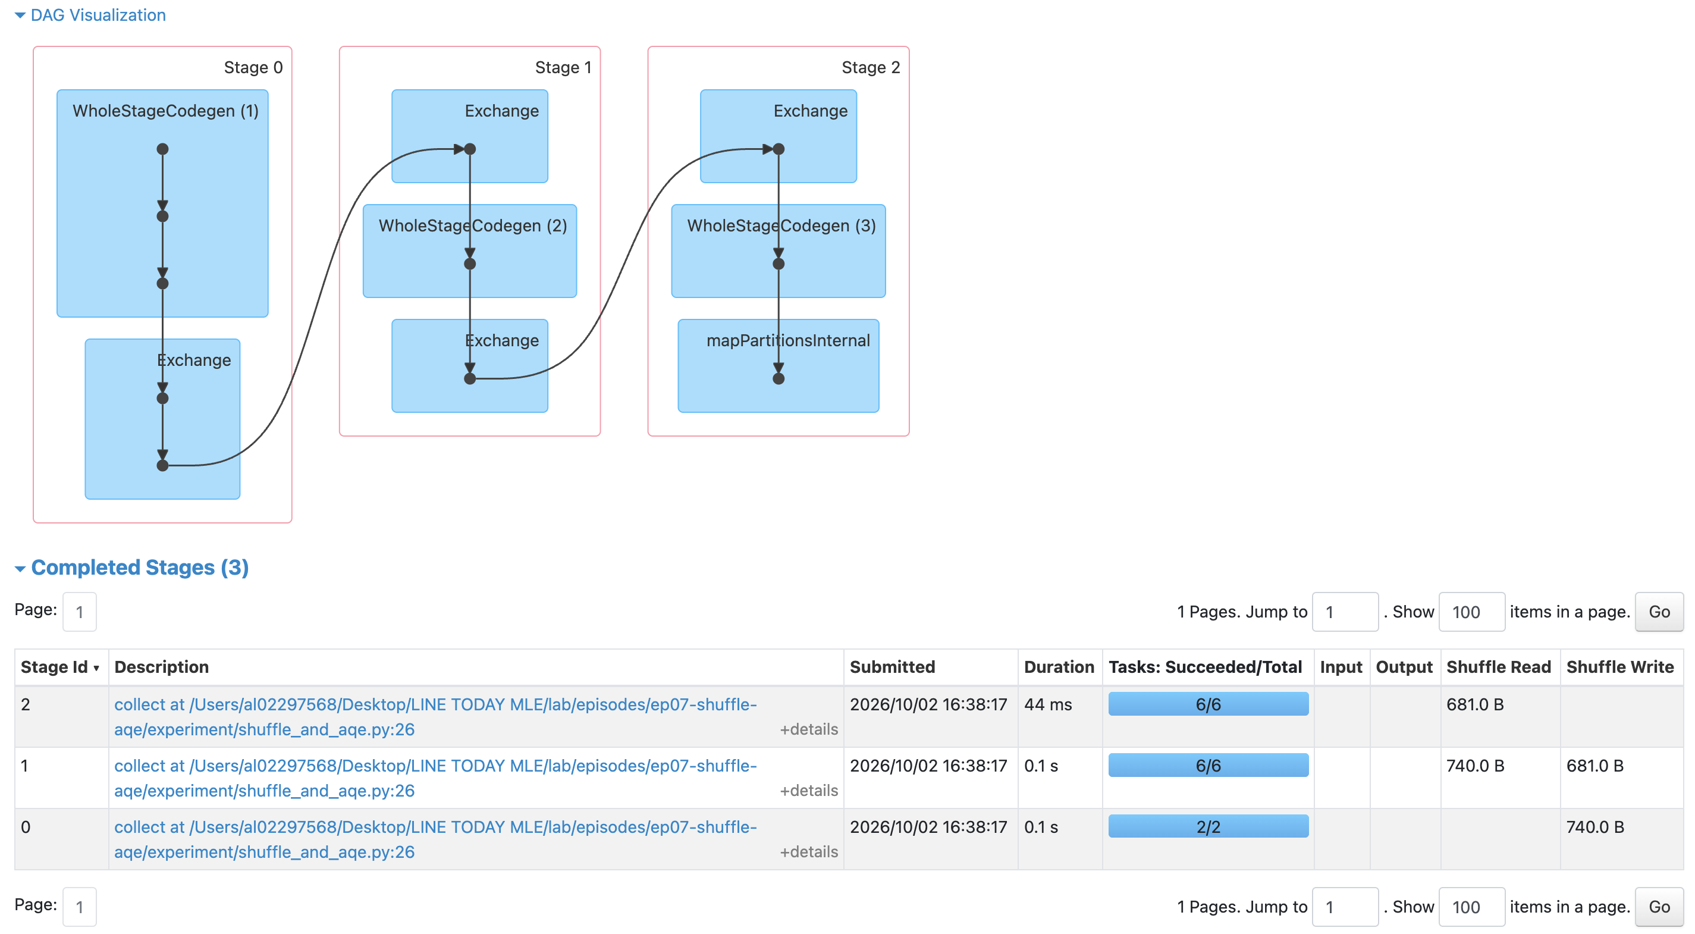Viewport: 1695px width, 934px height.
Task: Click the top Exchange box in Stage 1
Action: [x=470, y=136]
